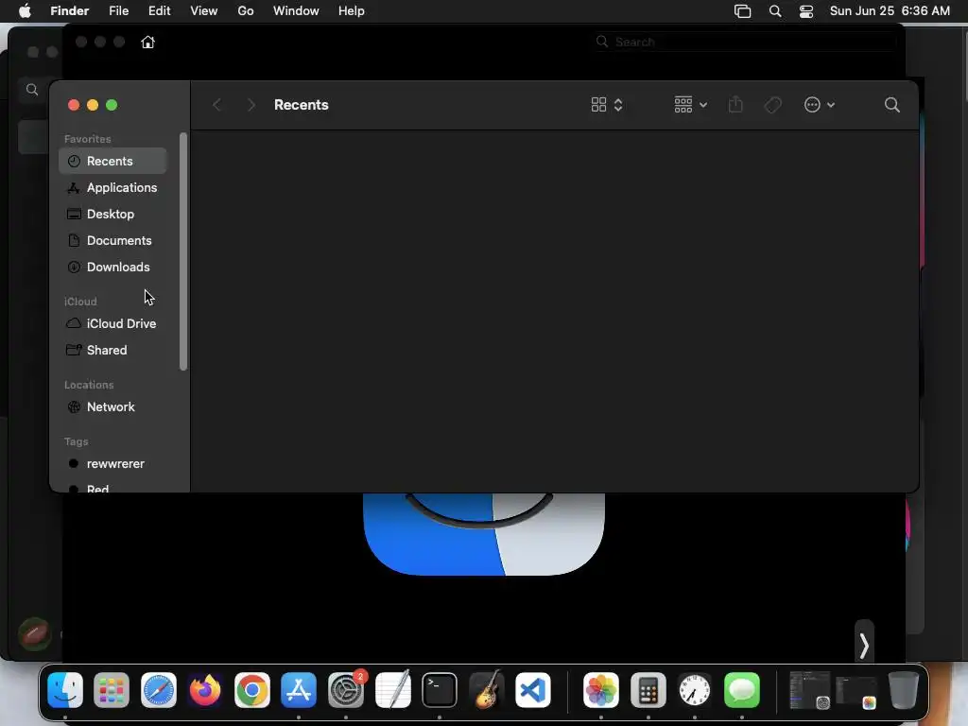
Task: Open Shared folder in sidebar
Action: pyautogui.click(x=112, y=350)
